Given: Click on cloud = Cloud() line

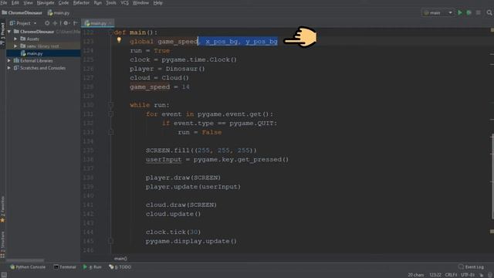Looking at the screenshot, I should [x=159, y=78].
